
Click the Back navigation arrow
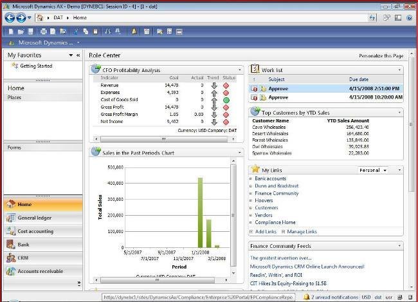pos(10,18)
